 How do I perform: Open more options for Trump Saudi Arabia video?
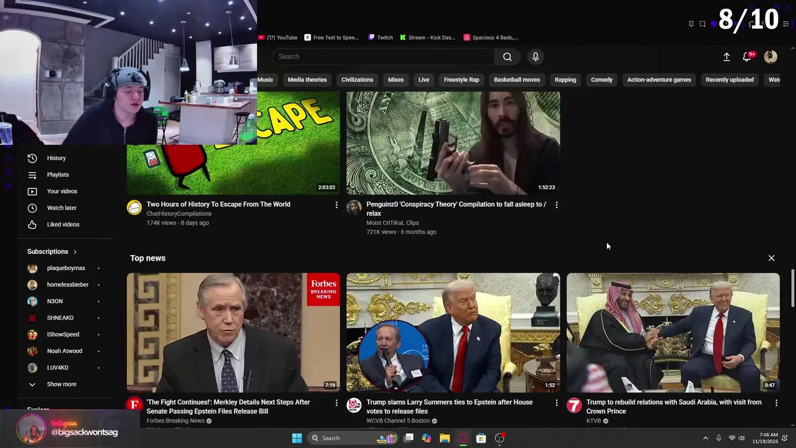pyautogui.click(x=776, y=403)
